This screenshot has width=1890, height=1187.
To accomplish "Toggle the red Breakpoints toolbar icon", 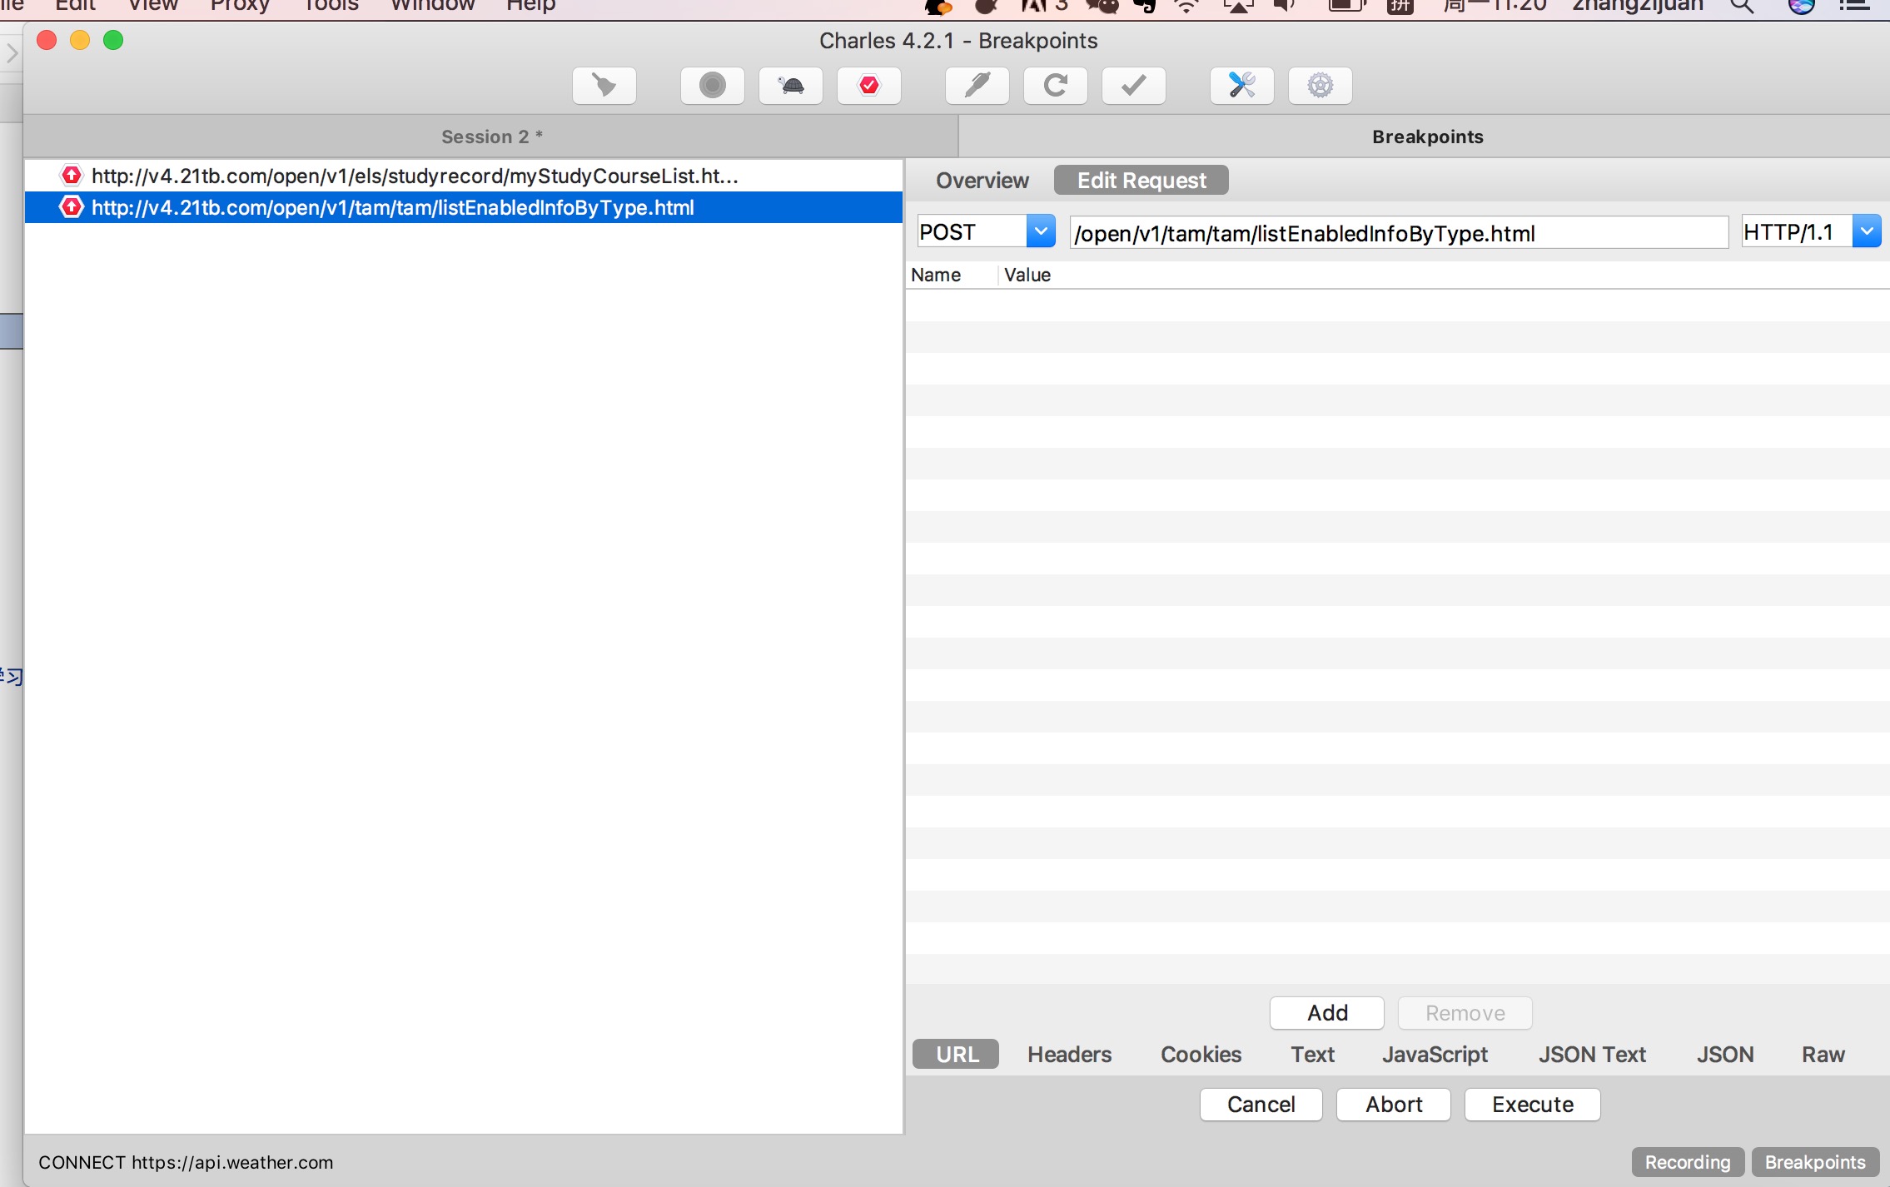I will tap(869, 86).
